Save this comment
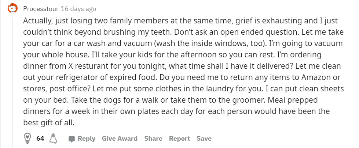The height and width of the screenshot is (148, 359). click(x=204, y=138)
